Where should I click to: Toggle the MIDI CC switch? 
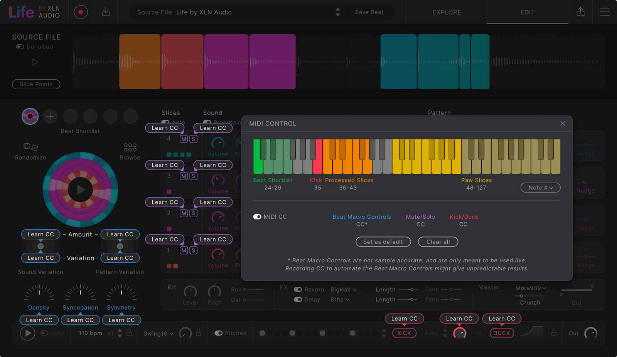(257, 217)
